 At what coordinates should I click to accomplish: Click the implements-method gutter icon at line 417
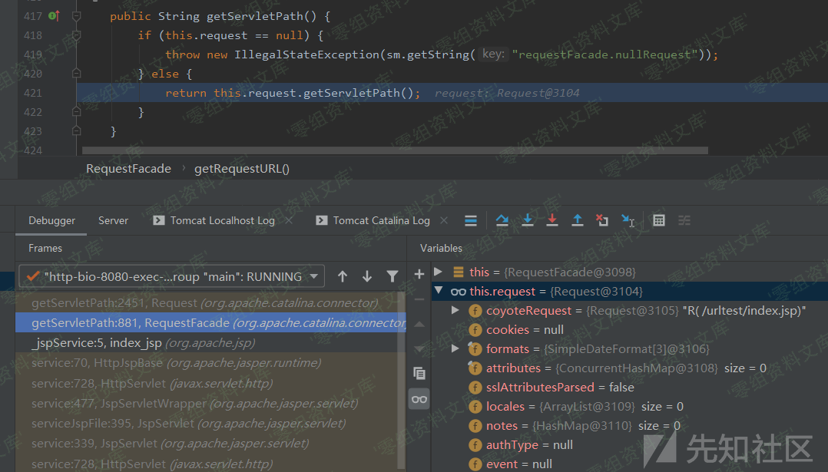54,16
